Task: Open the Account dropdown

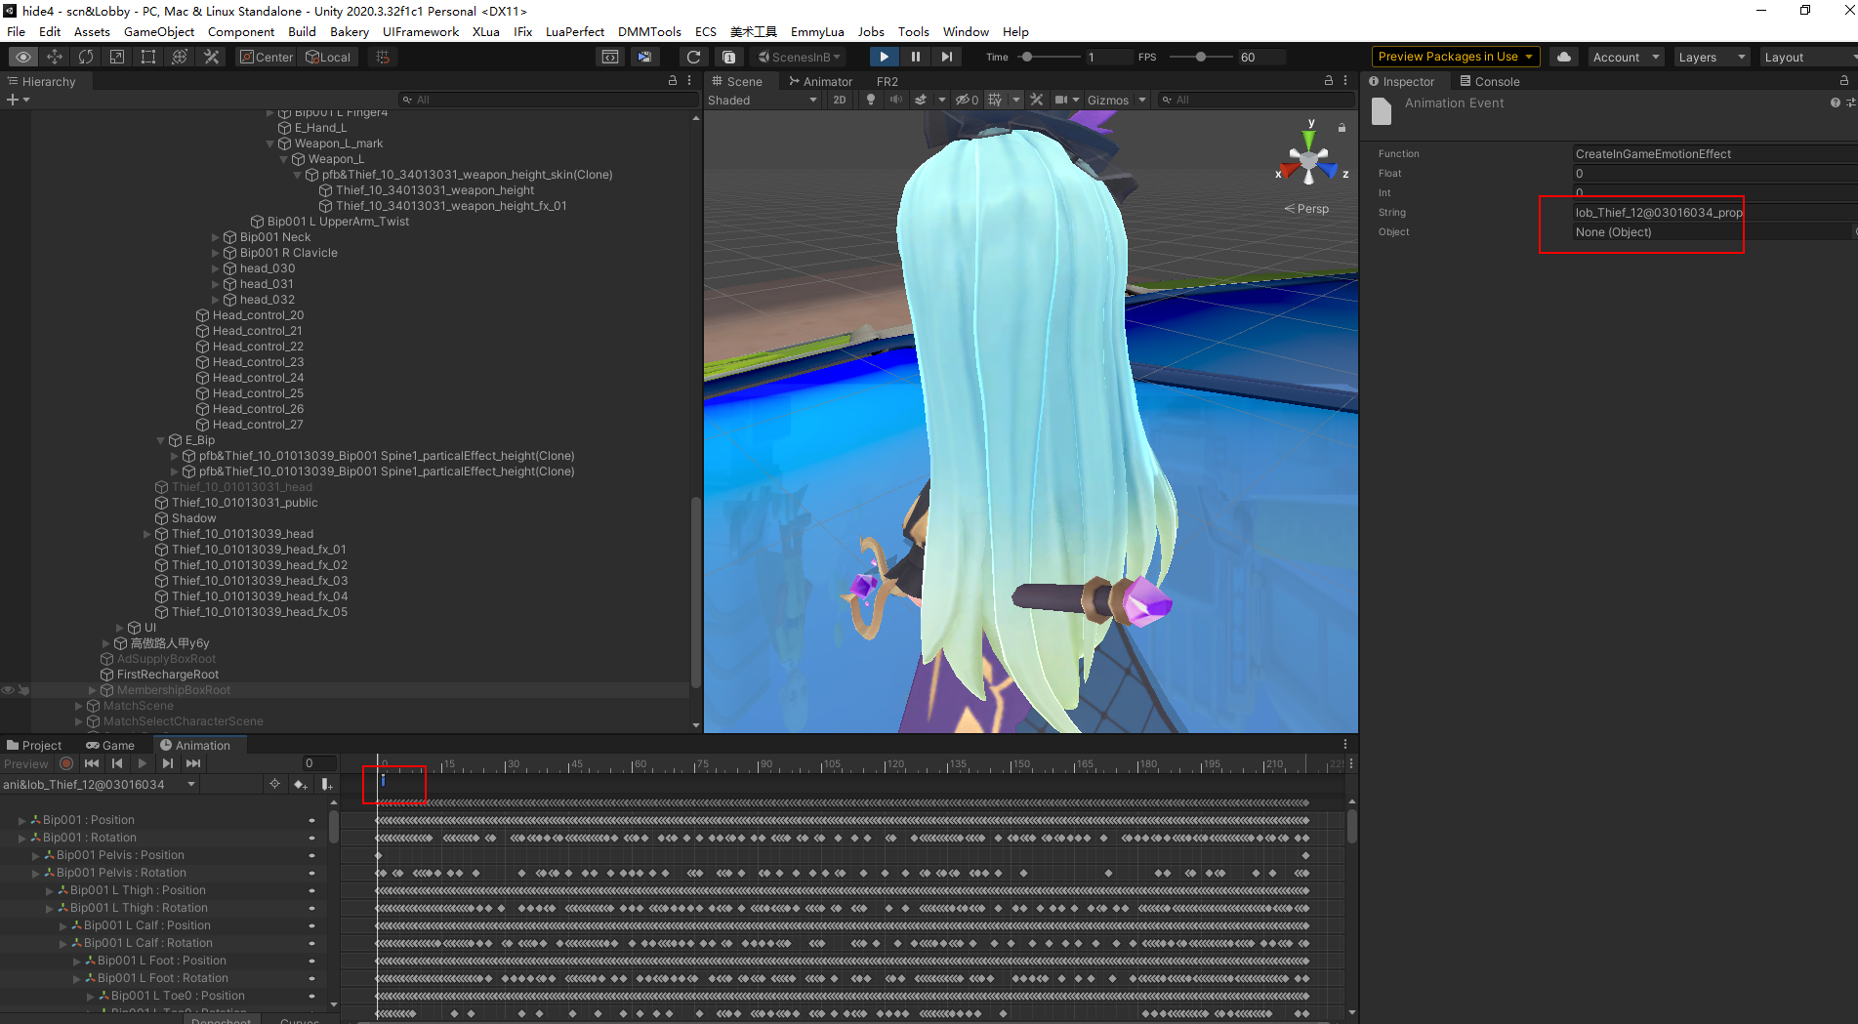Action: pos(1626,57)
